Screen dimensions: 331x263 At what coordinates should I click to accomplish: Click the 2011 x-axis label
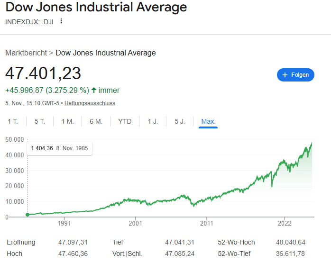(x=206, y=223)
